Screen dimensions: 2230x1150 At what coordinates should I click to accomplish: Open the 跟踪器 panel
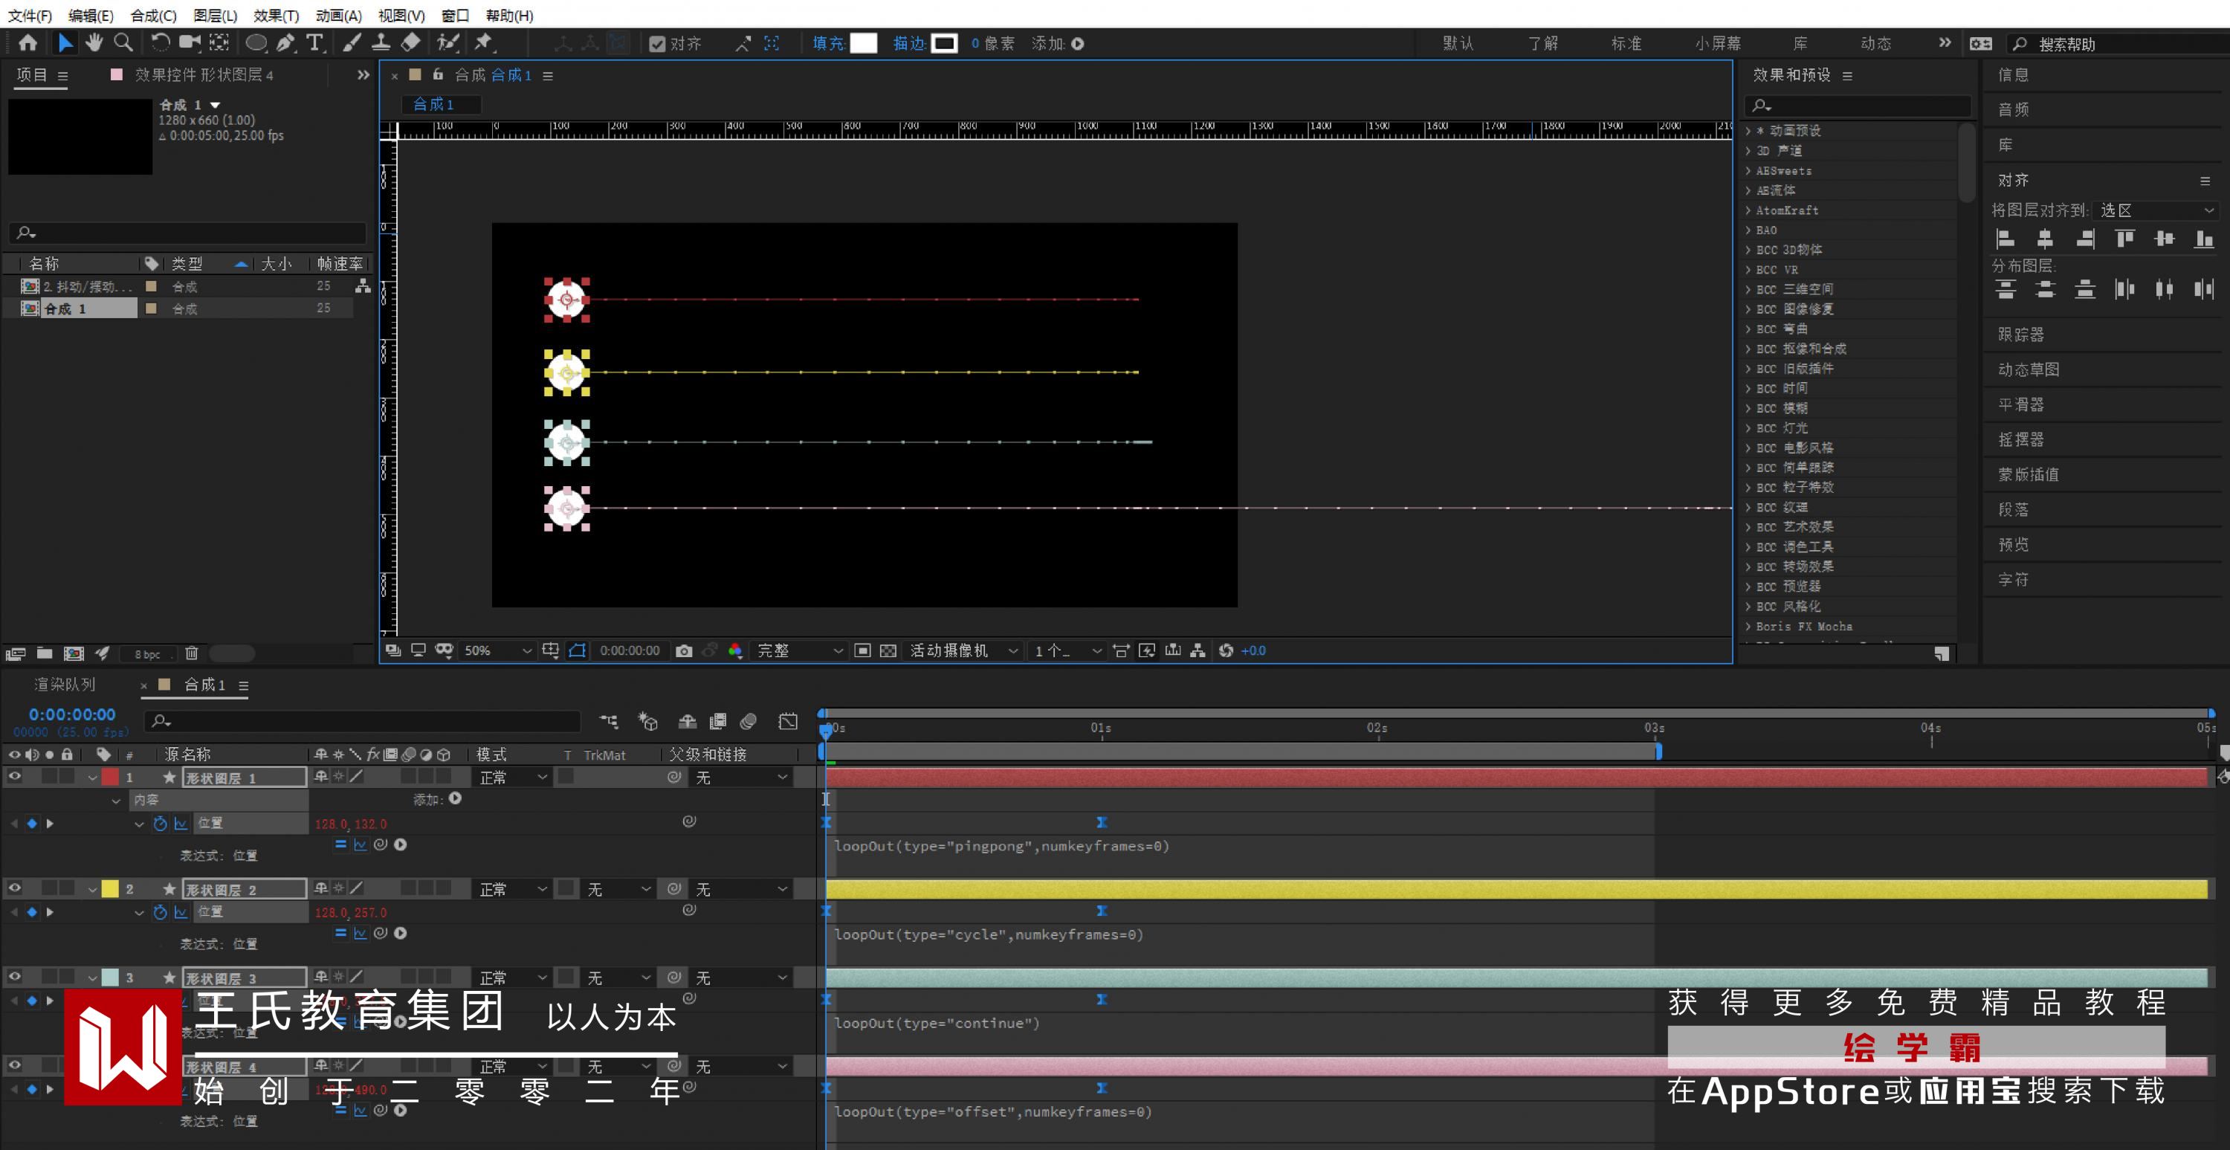coord(2020,335)
